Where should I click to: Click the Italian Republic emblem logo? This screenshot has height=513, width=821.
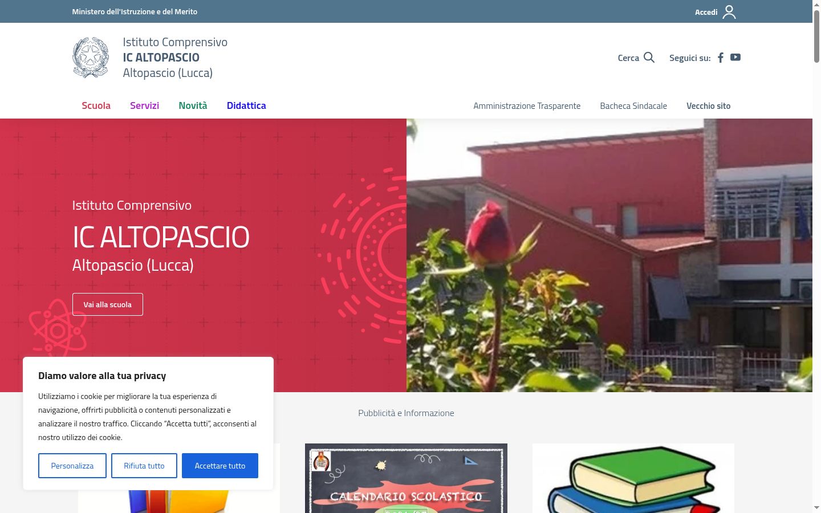click(x=91, y=58)
